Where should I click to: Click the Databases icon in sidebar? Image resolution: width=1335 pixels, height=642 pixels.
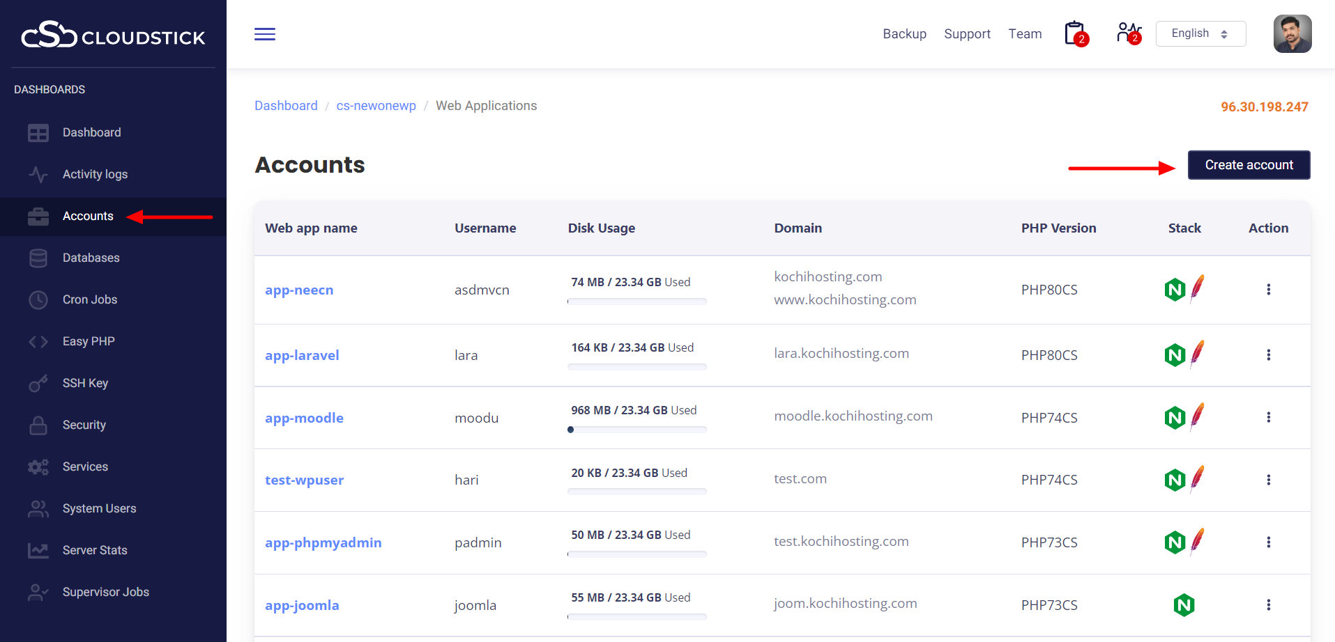pos(38,258)
